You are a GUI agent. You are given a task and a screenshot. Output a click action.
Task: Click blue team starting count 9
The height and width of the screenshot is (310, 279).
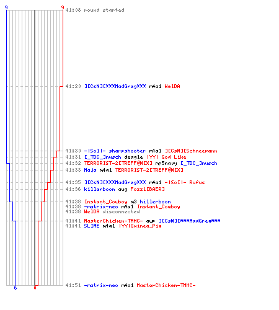[6, 7]
